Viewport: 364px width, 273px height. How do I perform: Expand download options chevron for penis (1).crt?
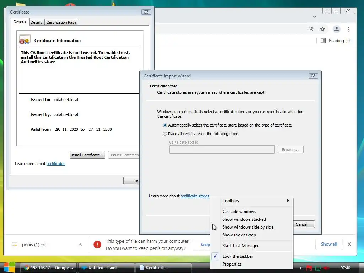coord(80,245)
